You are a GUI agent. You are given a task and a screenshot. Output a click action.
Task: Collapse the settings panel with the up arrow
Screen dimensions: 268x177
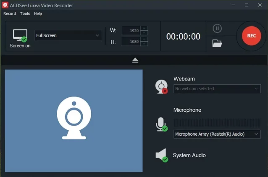pyautogui.click(x=135, y=60)
